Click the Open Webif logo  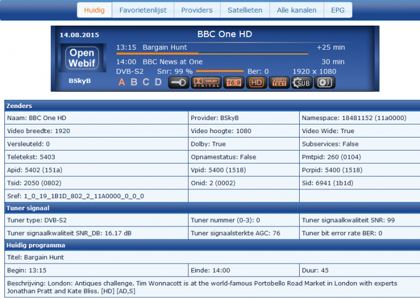82,58
